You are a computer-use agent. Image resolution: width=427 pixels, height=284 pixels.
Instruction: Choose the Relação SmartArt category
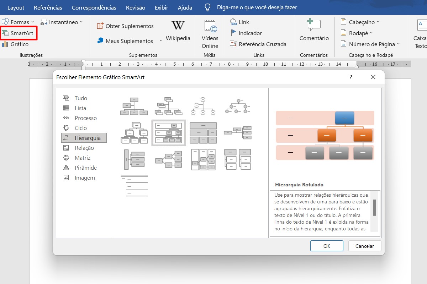pos(84,148)
